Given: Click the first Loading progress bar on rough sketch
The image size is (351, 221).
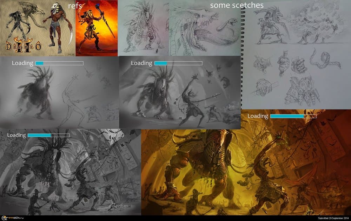Looking at the screenshot, I should 59,63.
